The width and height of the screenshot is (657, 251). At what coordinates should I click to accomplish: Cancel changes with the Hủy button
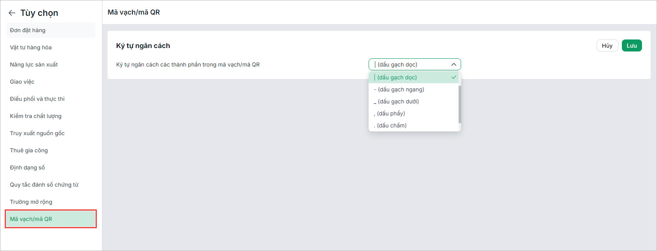click(607, 45)
